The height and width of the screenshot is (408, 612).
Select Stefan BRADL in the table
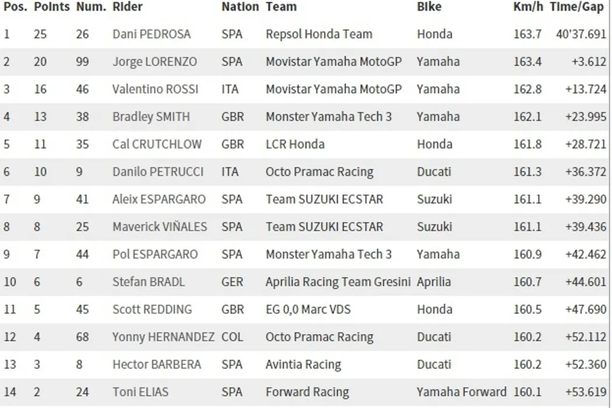point(148,282)
